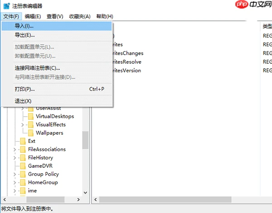Select the value ending in ritesResolve
The height and width of the screenshot is (213, 272).
point(127,62)
